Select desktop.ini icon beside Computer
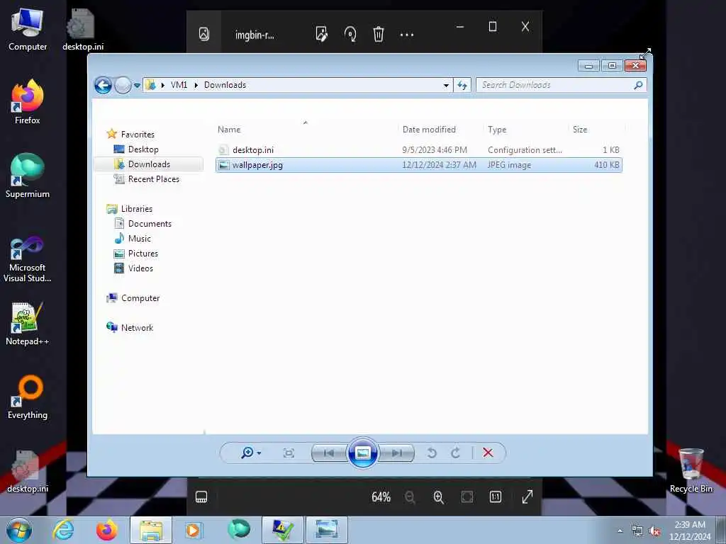This screenshot has height=544, width=726. point(82,30)
